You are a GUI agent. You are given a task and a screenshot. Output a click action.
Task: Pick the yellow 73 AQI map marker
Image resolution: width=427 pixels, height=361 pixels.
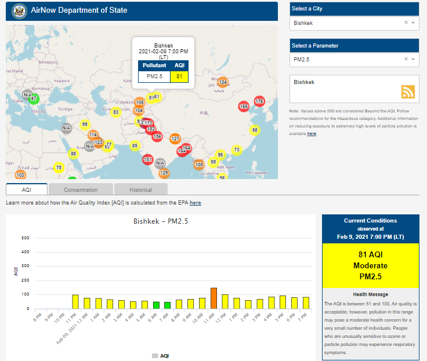[236, 150]
